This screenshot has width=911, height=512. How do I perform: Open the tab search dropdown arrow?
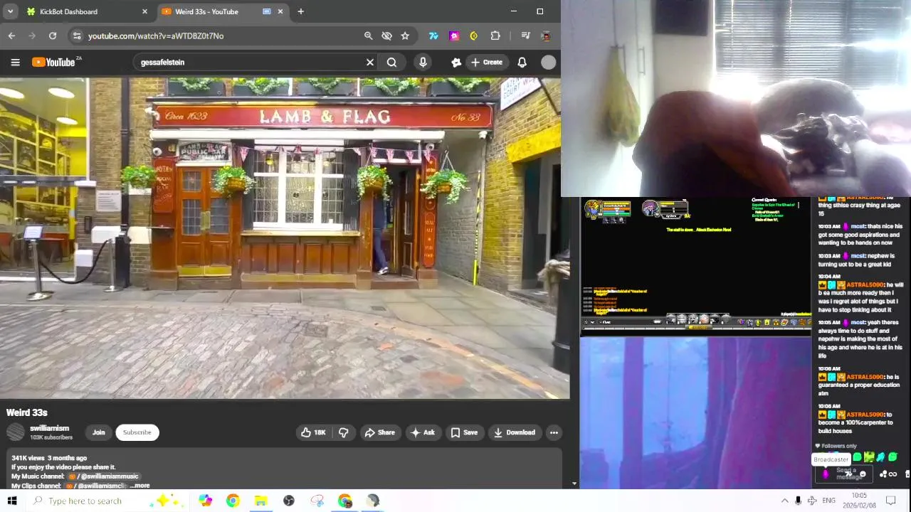click(10, 11)
